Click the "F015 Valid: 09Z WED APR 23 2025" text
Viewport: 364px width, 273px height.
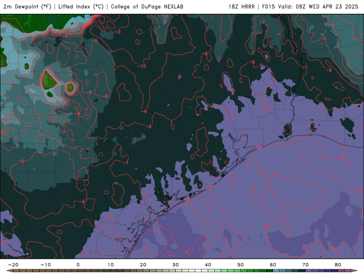click(x=310, y=7)
